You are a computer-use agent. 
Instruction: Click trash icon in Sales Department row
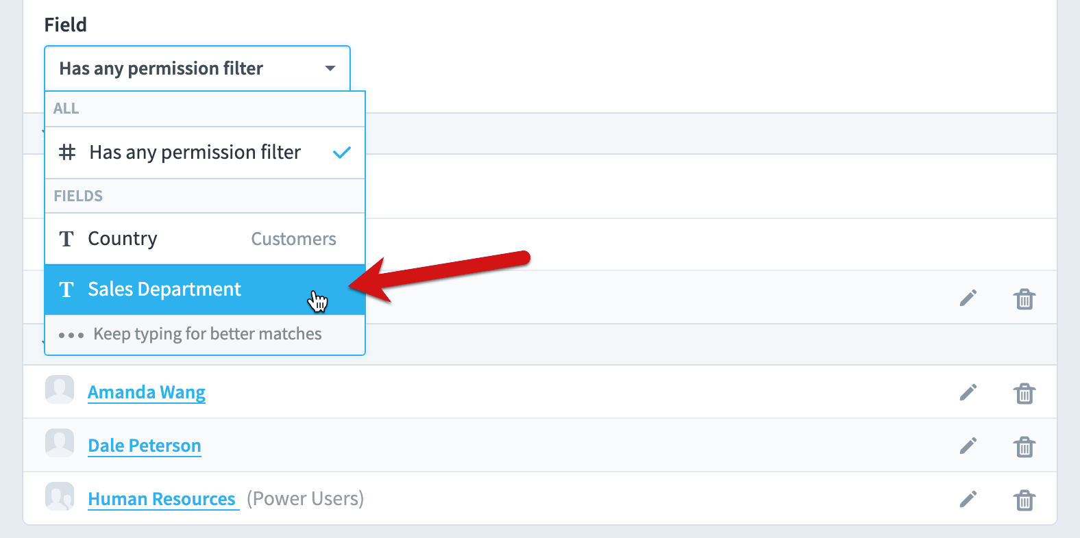point(1024,298)
